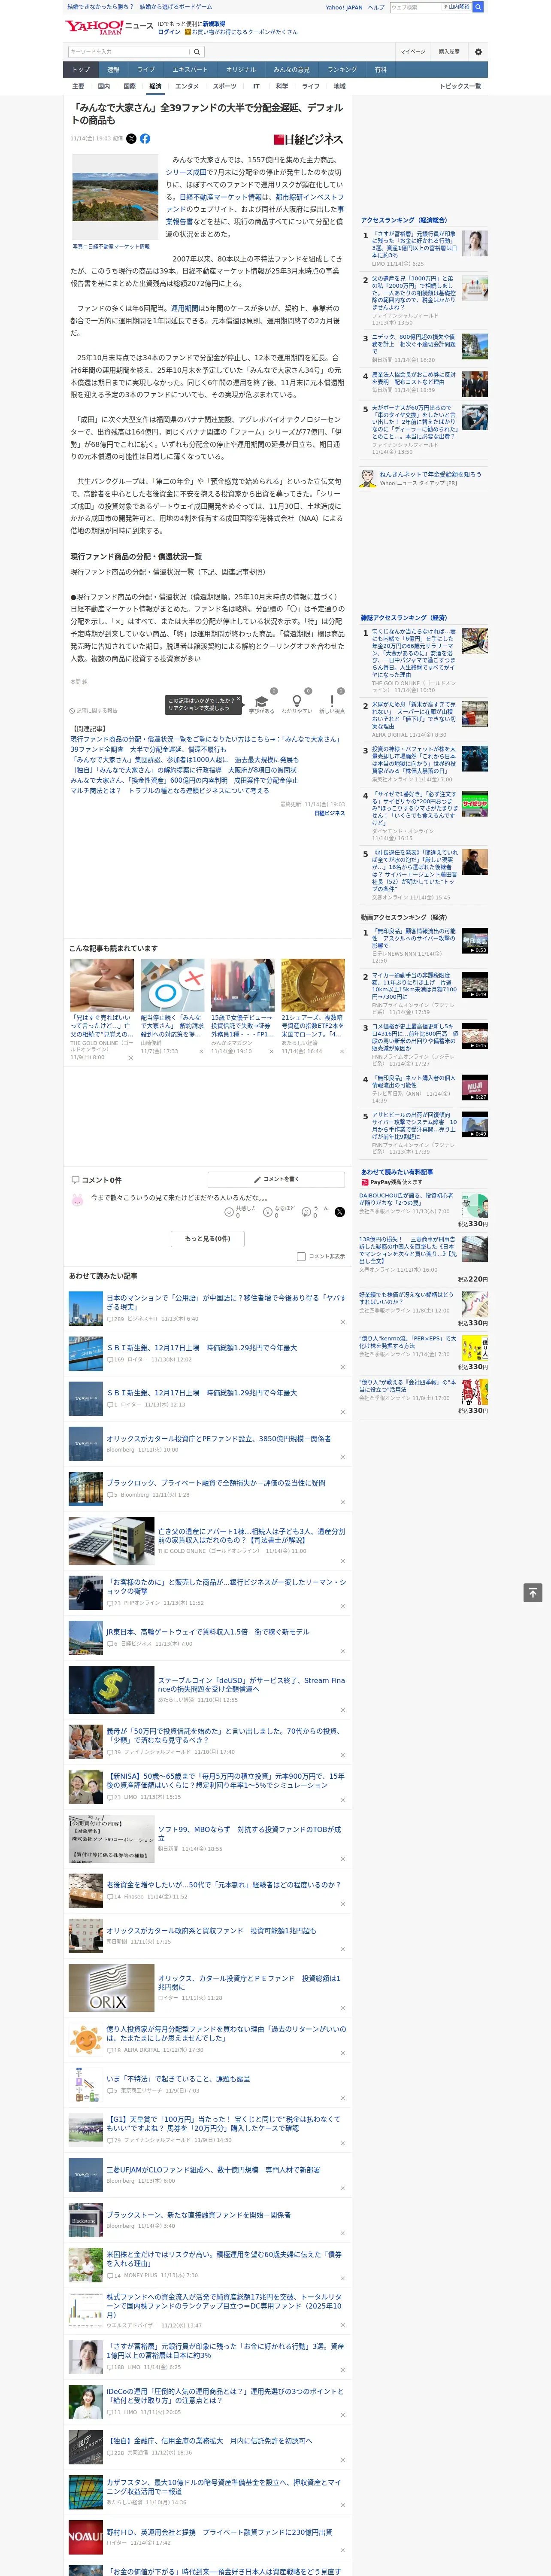The width and height of the screenshot is (551, 2576).
Task: Share the comment on X
Action: point(339,1212)
